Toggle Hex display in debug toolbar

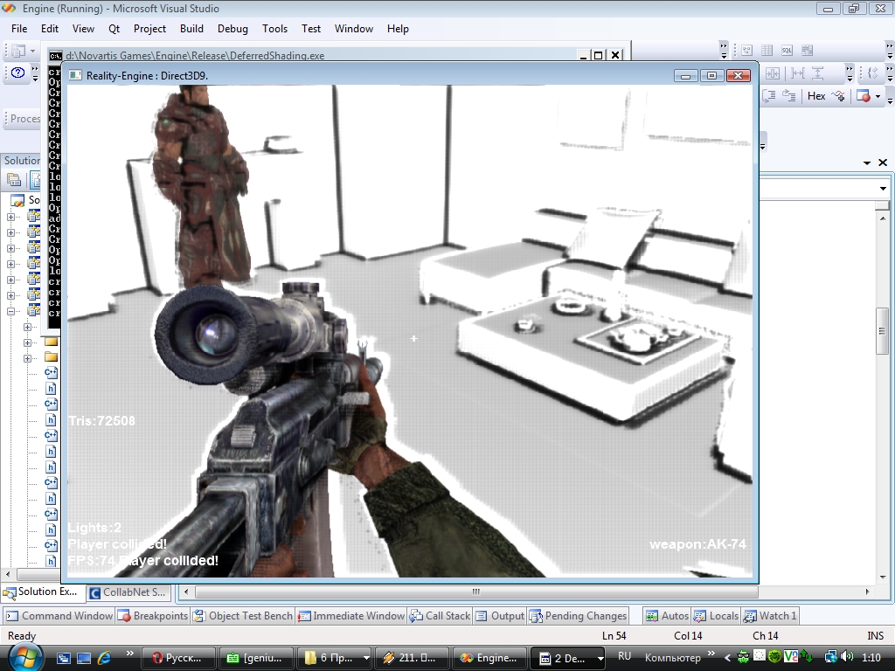816,96
